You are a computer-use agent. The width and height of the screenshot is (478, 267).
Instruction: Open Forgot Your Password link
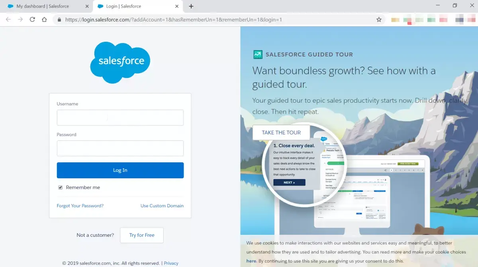80,206
